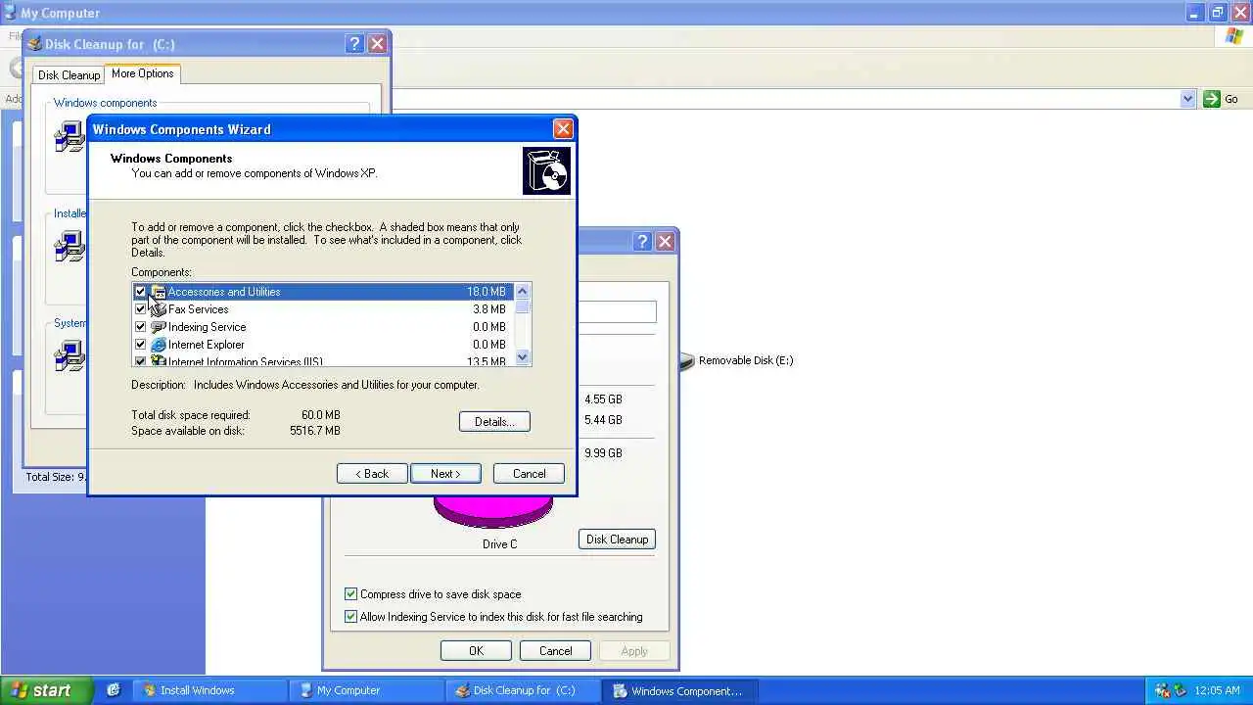The height and width of the screenshot is (705, 1253).
Task: Toggle the Internet Information Services checkbox
Action: [140, 361]
